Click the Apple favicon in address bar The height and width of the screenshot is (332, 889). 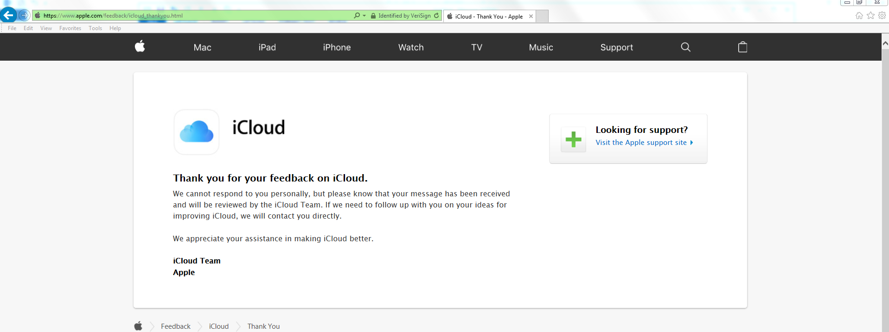(x=38, y=15)
